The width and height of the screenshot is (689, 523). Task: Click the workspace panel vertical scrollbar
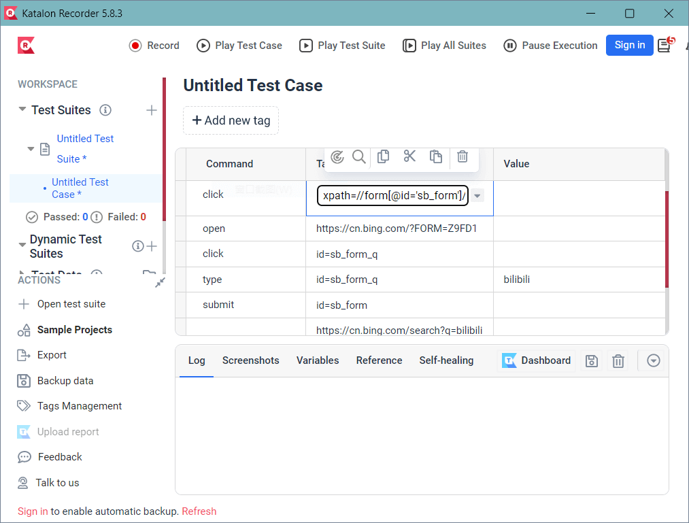coord(165,150)
